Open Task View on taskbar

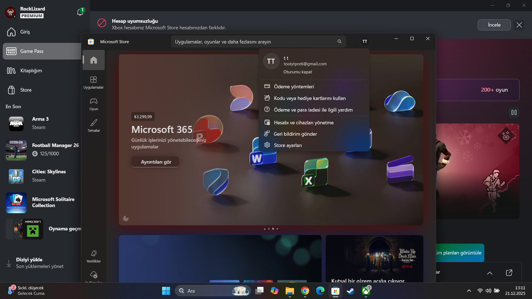point(259,291)
